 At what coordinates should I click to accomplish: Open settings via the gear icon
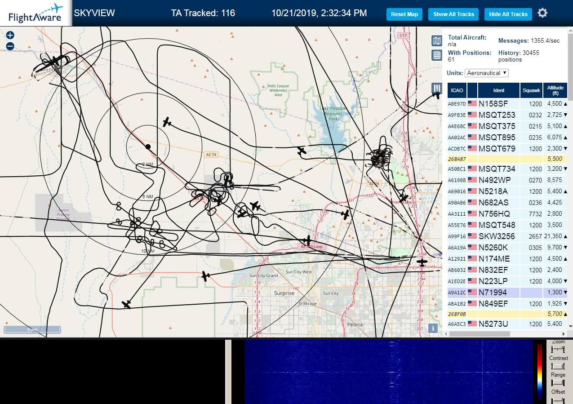click(542, 13)
